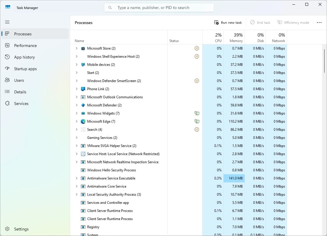This screenshot has height=236, width=327.
Task: Click the Windows Hello Security Process icon
Action: [x=83, y=170]
